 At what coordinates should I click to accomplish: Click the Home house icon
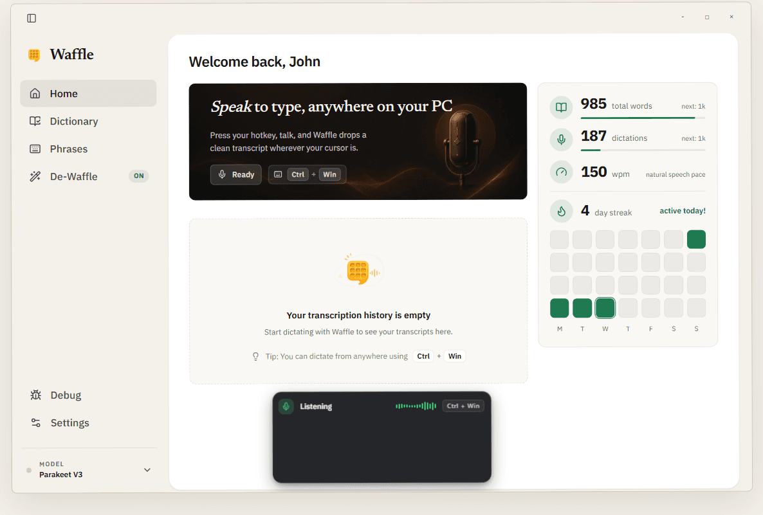click(35, 93)
